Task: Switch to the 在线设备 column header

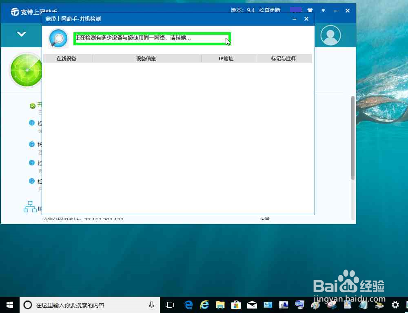Action: coord(67,58)
